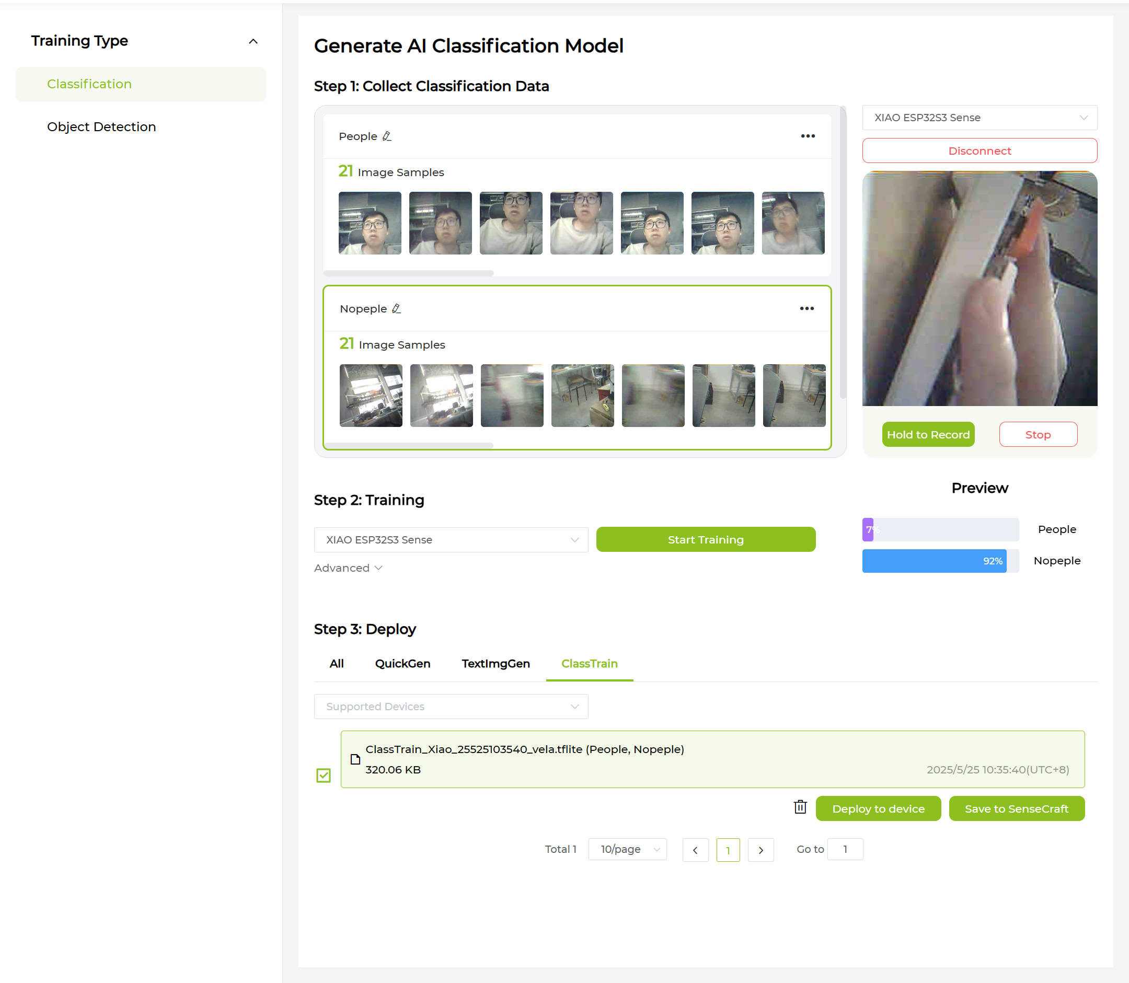Open the Supported Devices dropdown
Screen dimensions: 1129x983
(451, 707)
